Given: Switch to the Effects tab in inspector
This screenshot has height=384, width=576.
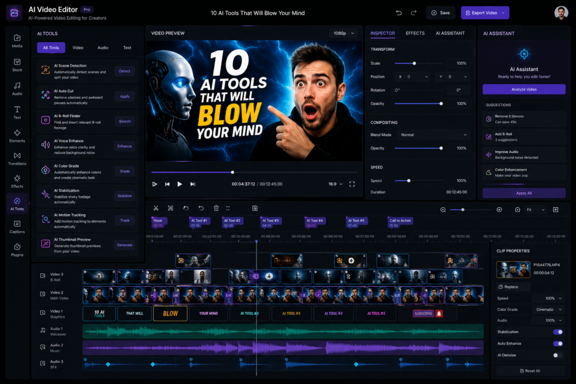Looking at the screenshot, I should pos(415,33).
